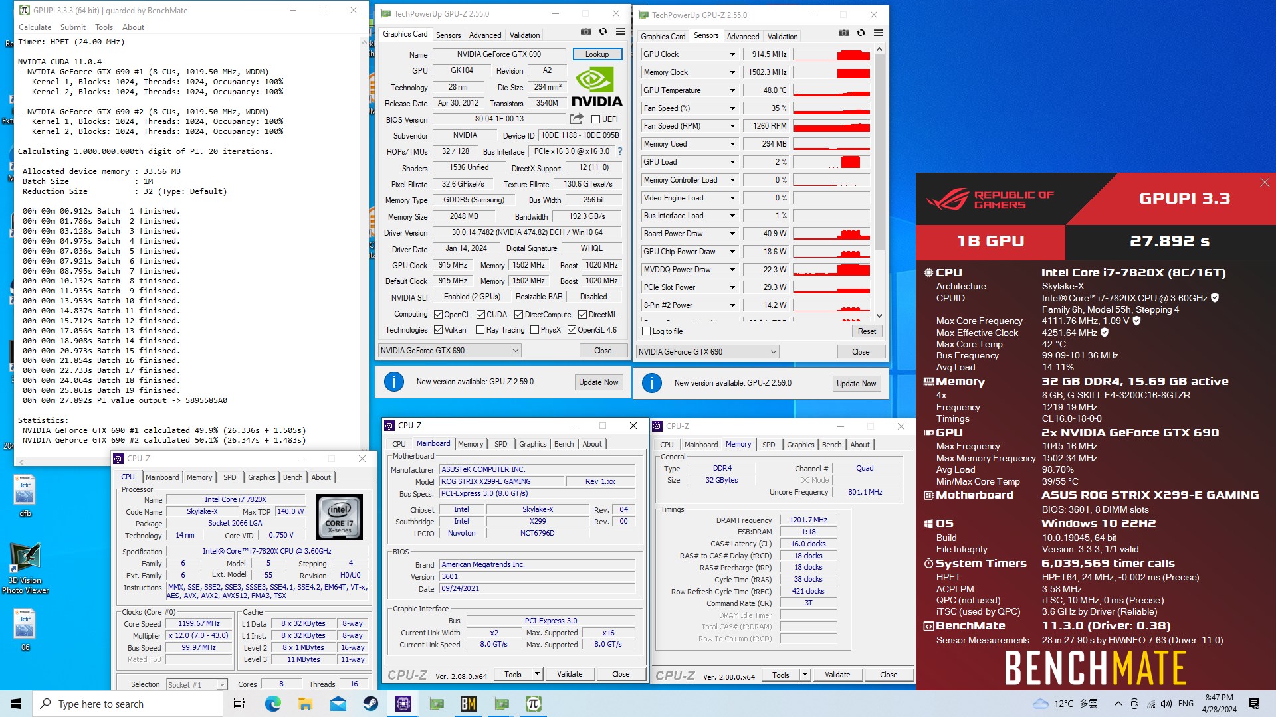Enable the Log to file checkbox
Screen dimensions: 1276x717
point(646,331)
